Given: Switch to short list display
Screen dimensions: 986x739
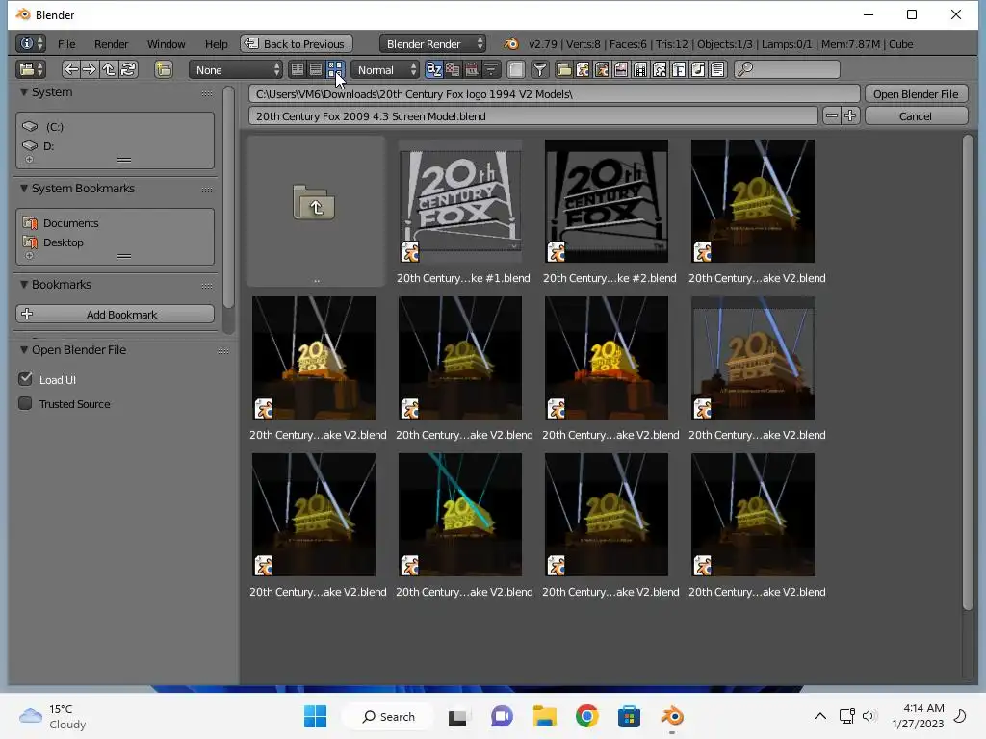Looking at the screenshot, I should click(x=298, y=69).
